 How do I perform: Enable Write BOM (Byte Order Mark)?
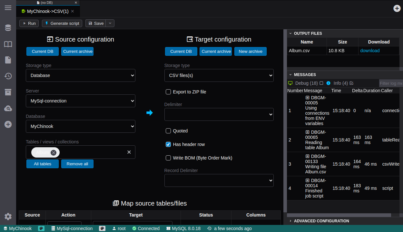(168, 158)
